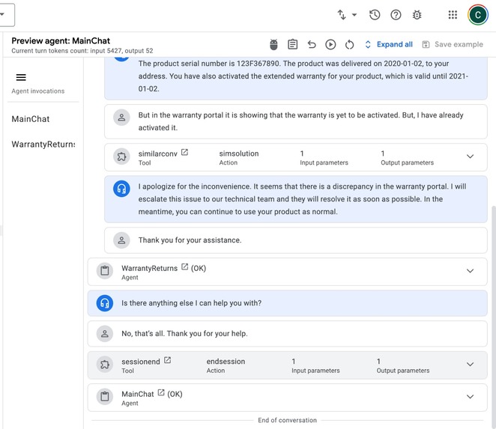
Task: Select MainChat in agent invocations list
Action: [x=31, y=119]
